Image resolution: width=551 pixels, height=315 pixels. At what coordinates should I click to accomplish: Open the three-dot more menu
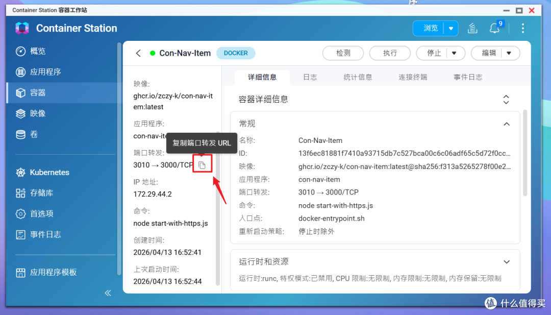click(523, 28)
